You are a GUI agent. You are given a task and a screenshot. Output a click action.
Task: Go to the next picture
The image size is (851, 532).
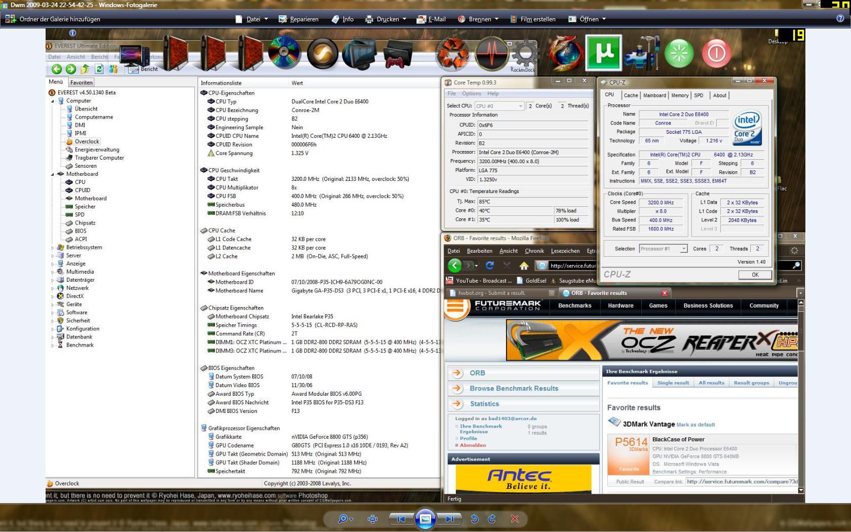click(449, 519)
